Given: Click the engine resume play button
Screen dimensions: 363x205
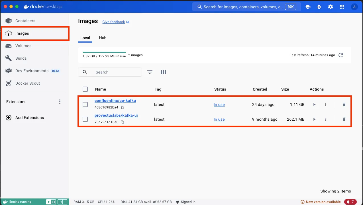Looking at the screenshot, I should [48, 202].
